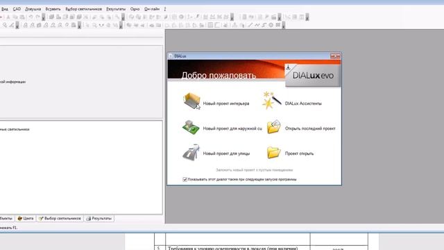Viewport: 444px width, 250px height.
Task: Switch to the Результаты bottom tab
Action: [99, 218]
